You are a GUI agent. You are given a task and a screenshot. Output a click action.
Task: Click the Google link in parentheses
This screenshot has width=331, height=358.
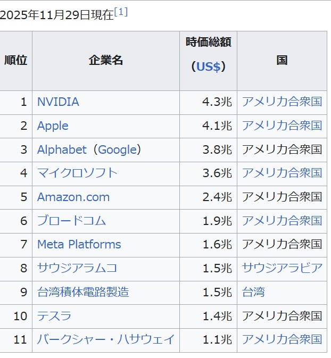(118, 150)
